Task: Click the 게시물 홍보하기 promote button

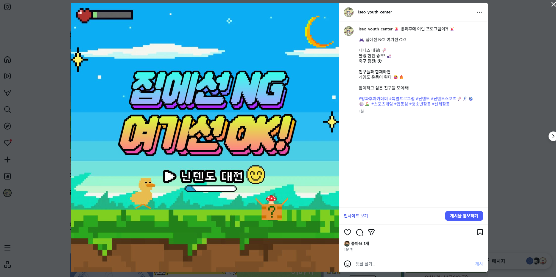Action: 464,216
